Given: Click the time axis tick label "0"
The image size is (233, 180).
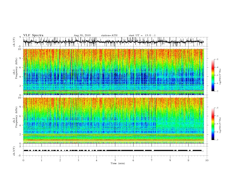Looking at the screenshot, I should point(23,160).
